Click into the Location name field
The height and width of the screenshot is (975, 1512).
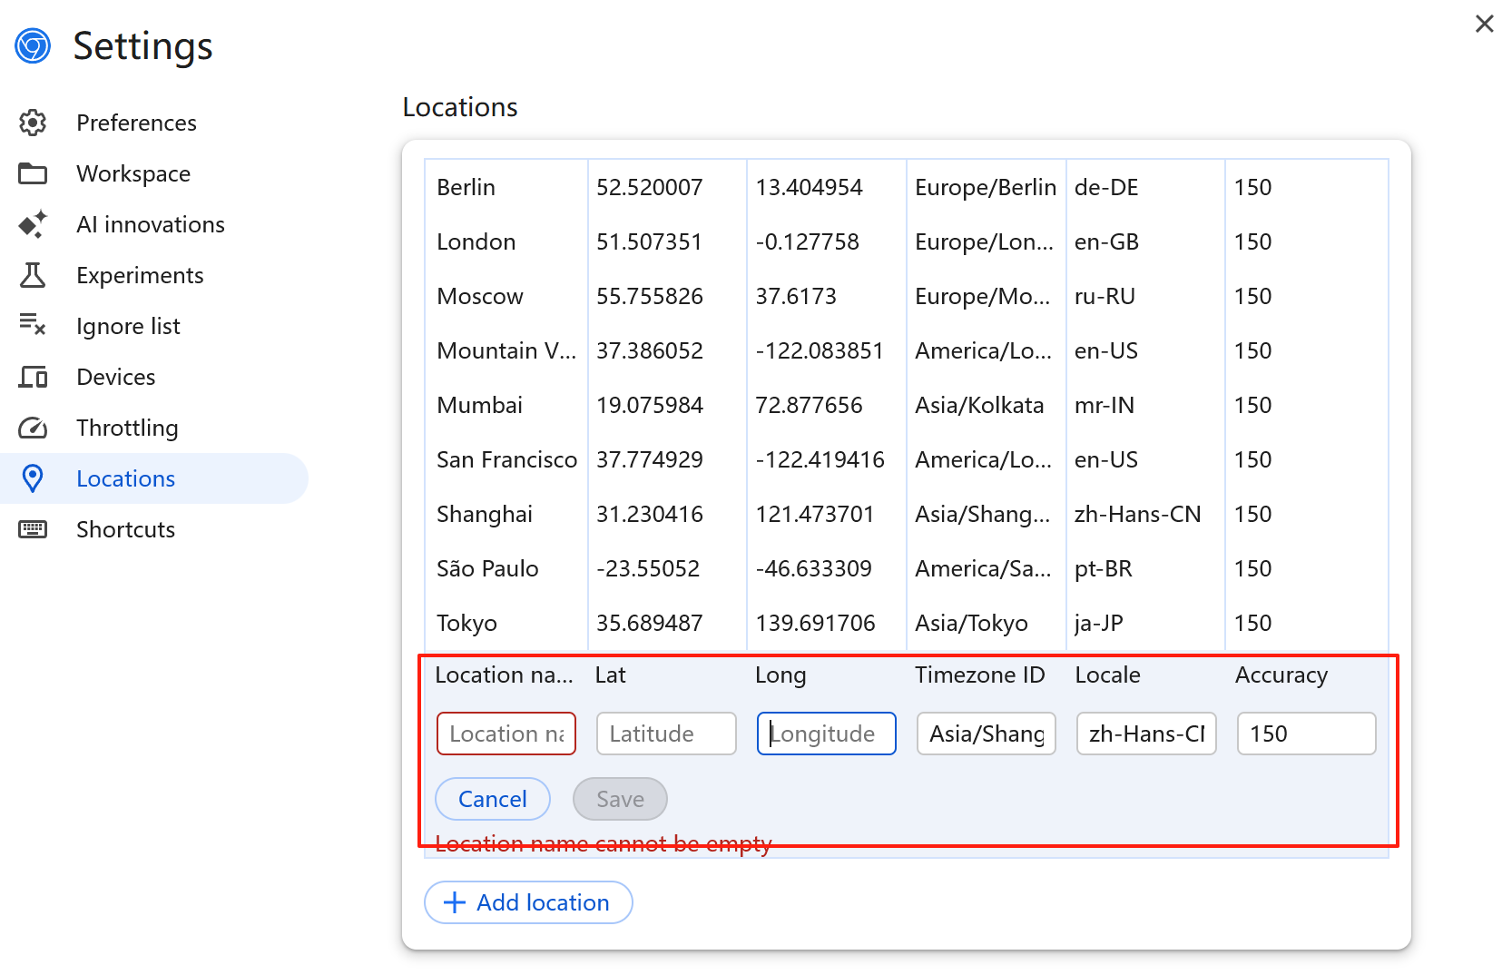click(x=506, y=734)
